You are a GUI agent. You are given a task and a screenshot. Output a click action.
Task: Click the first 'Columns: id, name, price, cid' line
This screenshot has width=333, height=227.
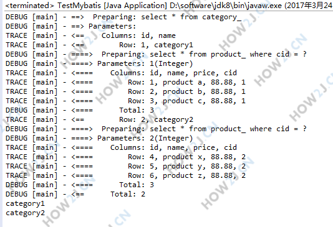click(121, 73)
